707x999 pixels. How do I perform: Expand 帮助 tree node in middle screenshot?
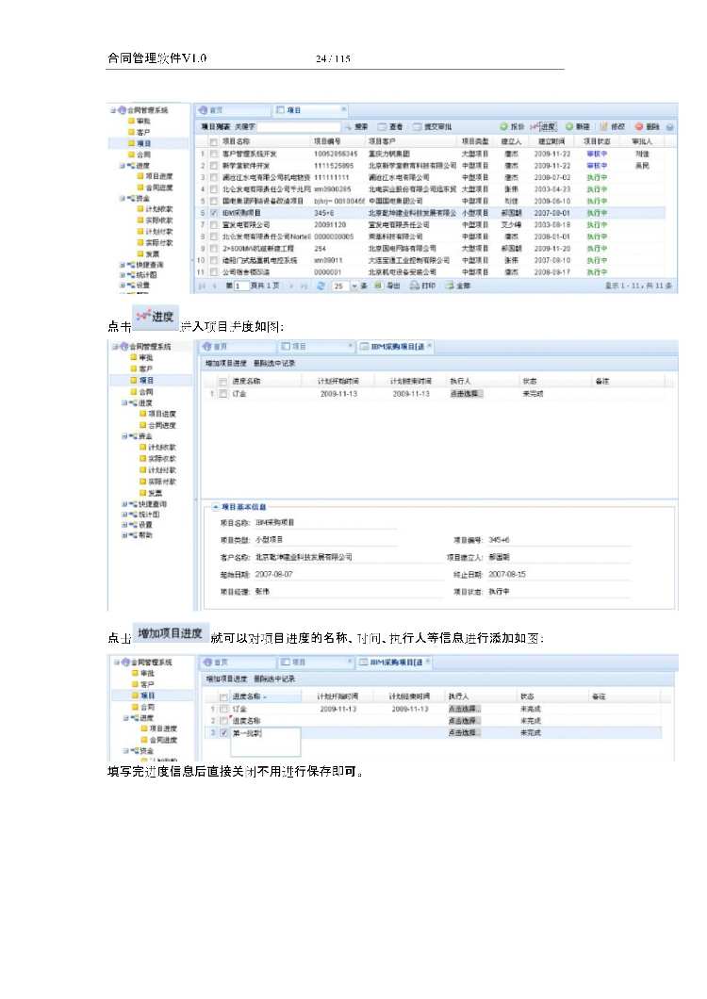124,535
